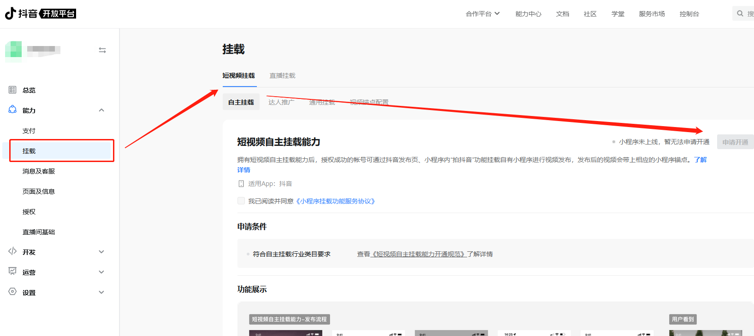Click the search box in the header
The width and height of the screenshot is (754, 336).
coord(743,13)
